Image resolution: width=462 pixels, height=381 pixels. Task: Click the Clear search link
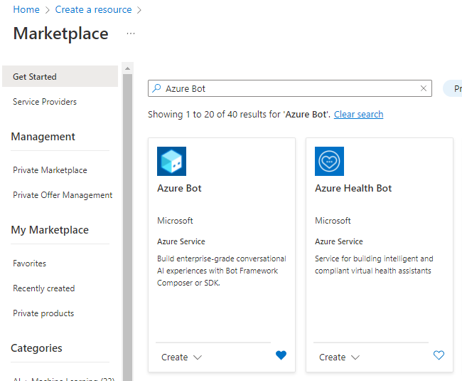[358, 114]
